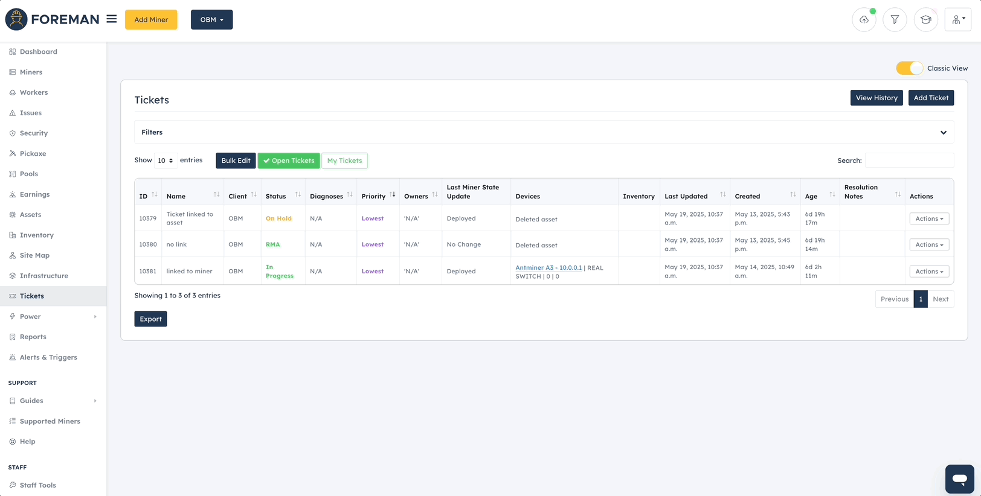The image size is (981, 496).
Task: Click the Dashboard sidebar icon
Action: (13, 52)
